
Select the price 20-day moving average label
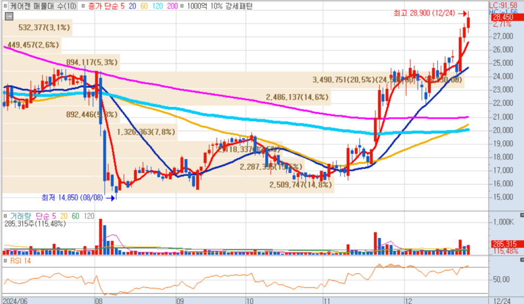coord(132,6)
